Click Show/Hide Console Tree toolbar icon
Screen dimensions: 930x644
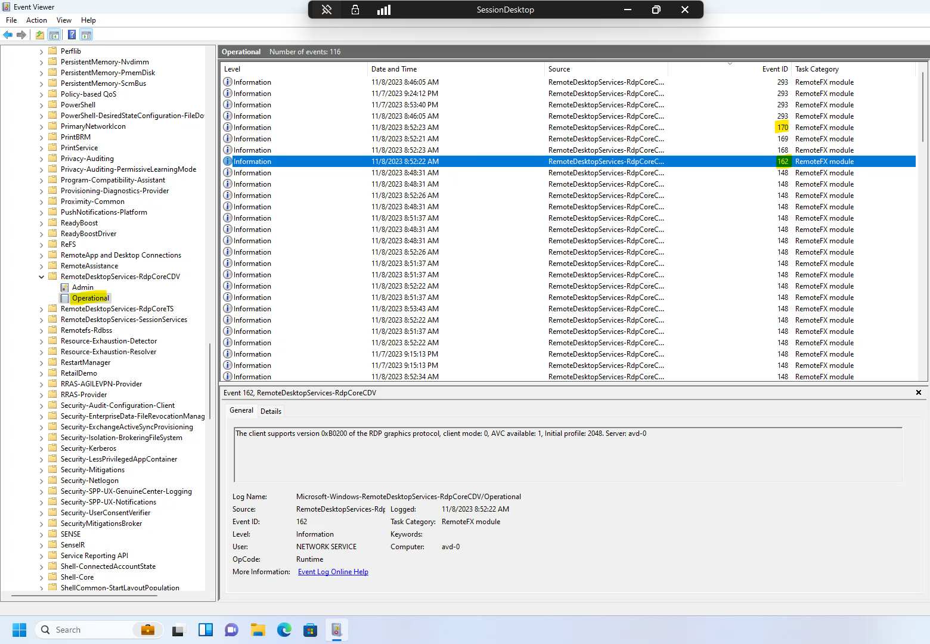click(54, 35)
